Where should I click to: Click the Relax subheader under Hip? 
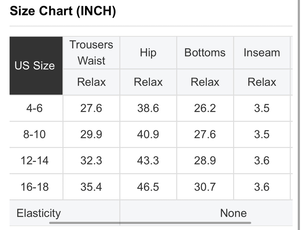pyautogui.click(x=148, y=82)
